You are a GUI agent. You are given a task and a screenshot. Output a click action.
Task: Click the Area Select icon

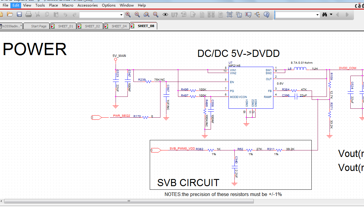[239, 14]
